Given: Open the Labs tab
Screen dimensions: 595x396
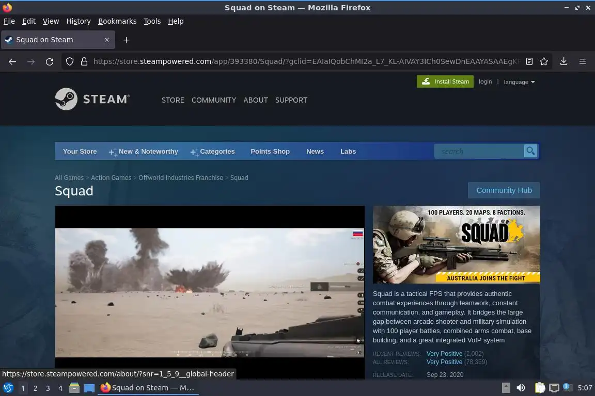Looking at the screenshot, I should [348, 151].
